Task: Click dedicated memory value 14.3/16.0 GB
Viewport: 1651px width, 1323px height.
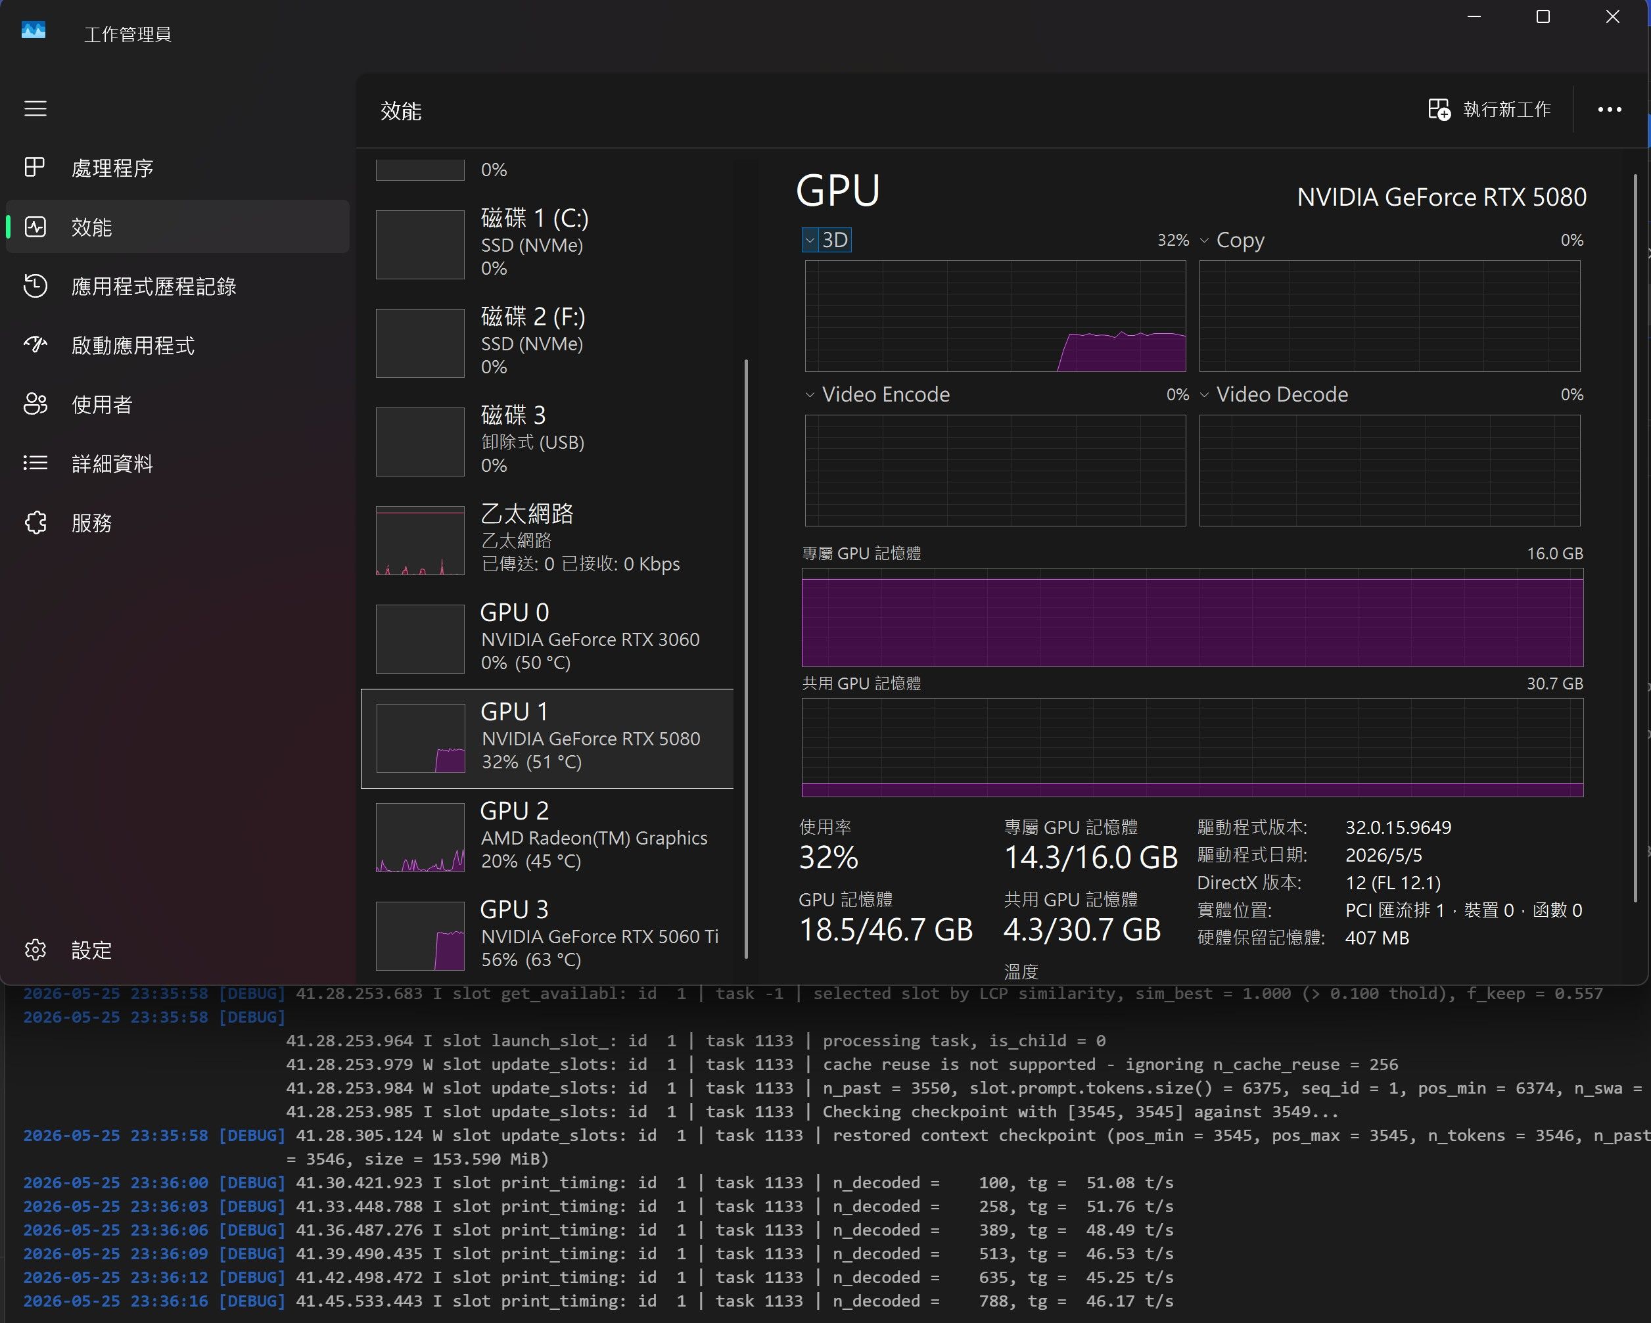Action: coord(1090,858)
